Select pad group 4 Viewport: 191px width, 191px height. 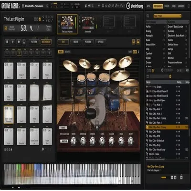(25, 53)
